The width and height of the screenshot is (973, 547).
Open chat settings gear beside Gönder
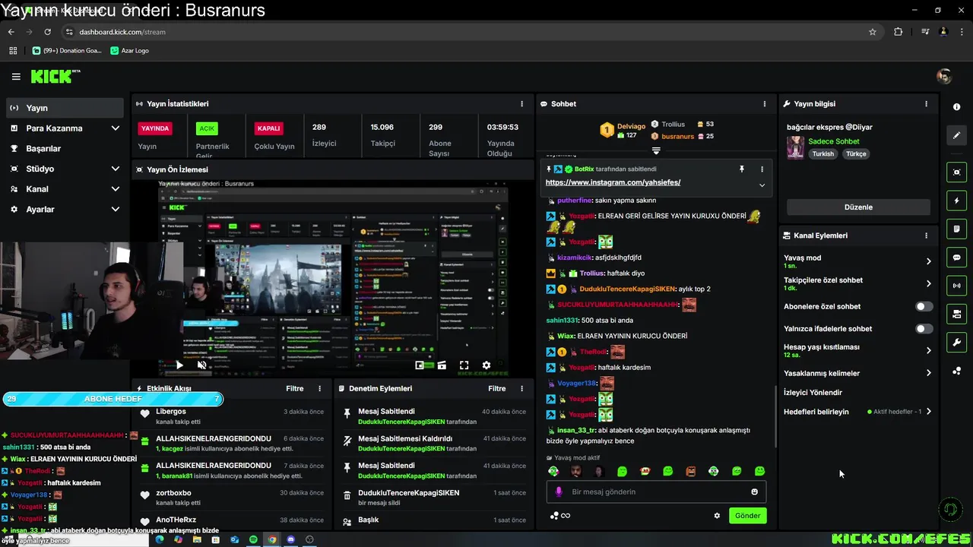[717, 516]
